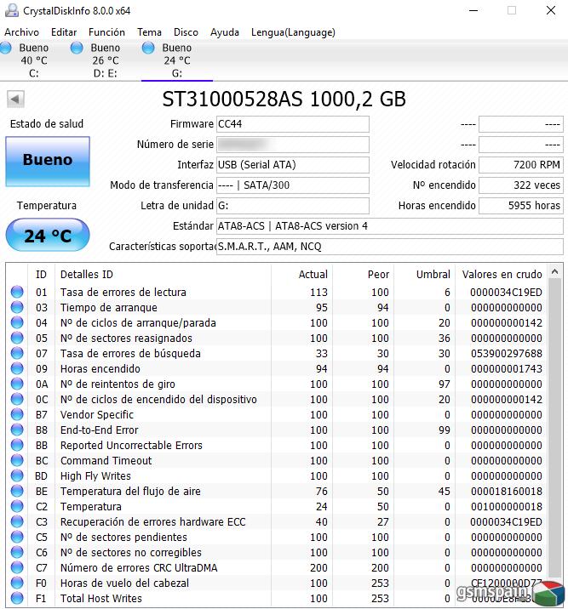Click status orb for Recuperación de errores hardware ECC
This screenshot has height=609, width=568.
point(17,521)
